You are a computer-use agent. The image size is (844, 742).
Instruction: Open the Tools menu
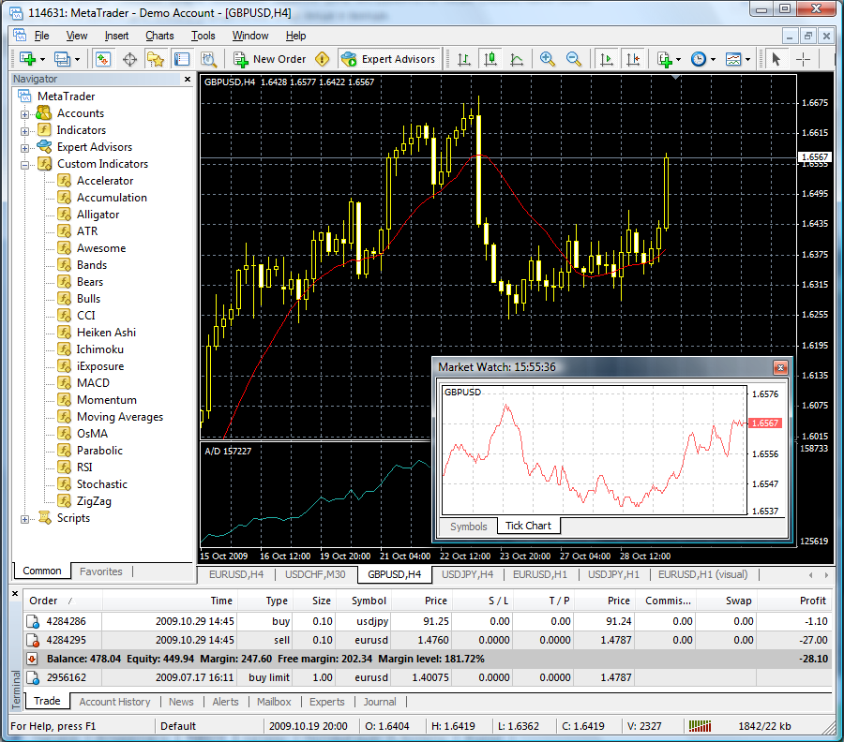click(203, 36)
